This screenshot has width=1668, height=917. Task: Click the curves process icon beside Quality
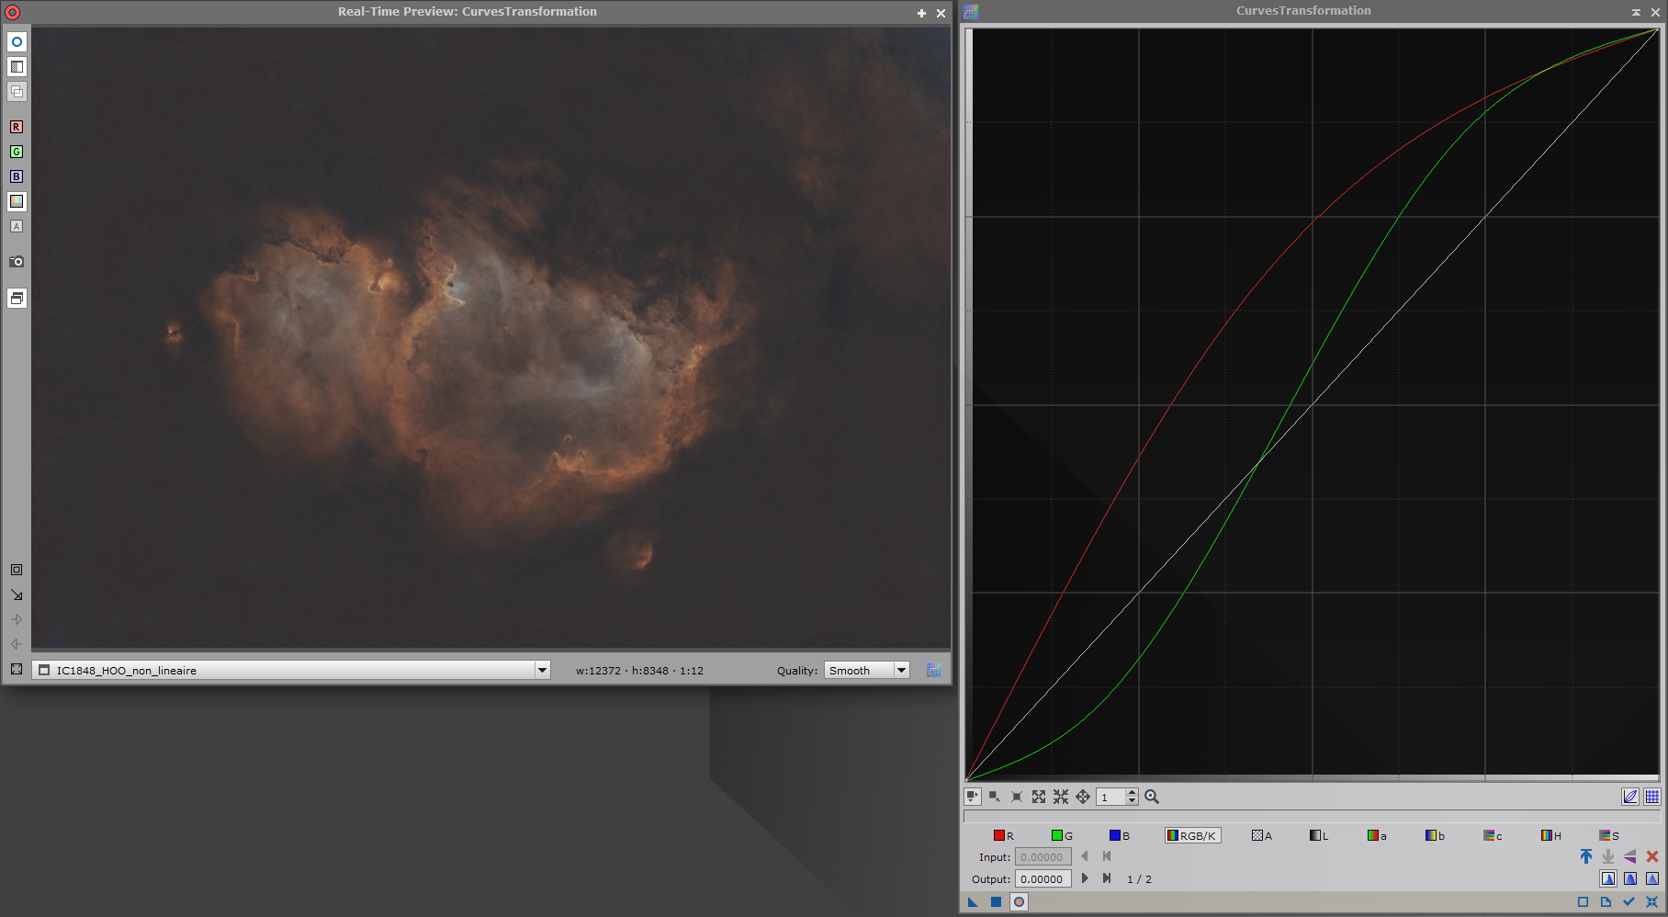[934, 670]
